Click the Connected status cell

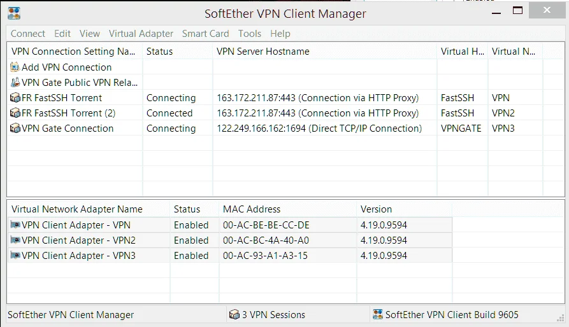tap(169, 113)
